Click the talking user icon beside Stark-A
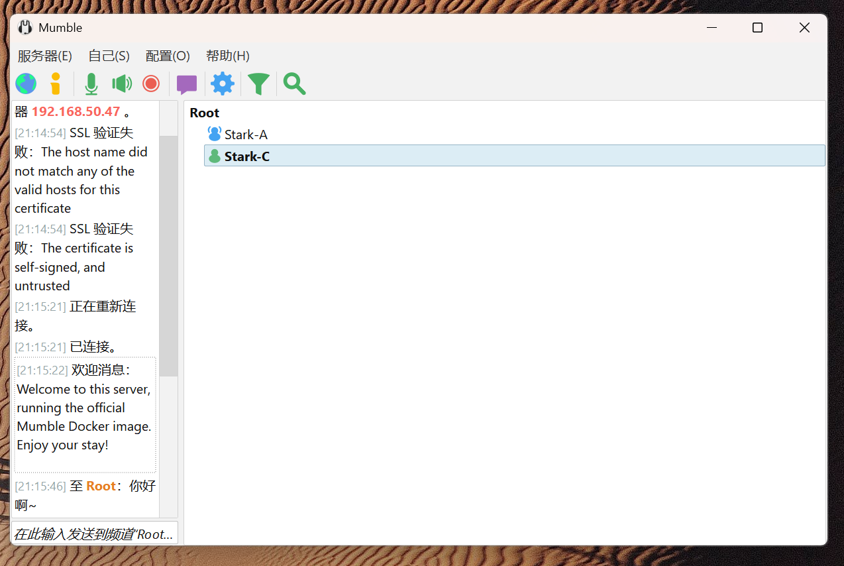Viewport: 844px width, 566px height. [x=214, y=134]
